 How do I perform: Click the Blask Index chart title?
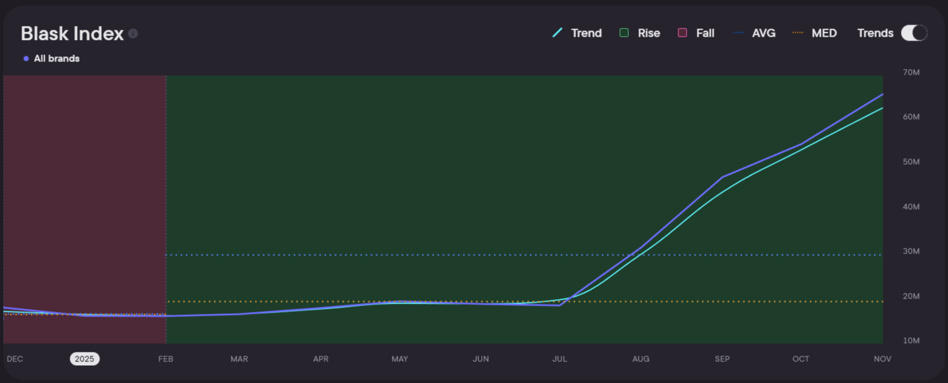coord(72,34)
